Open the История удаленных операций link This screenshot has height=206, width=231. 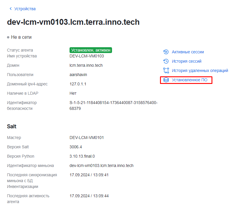200,71
